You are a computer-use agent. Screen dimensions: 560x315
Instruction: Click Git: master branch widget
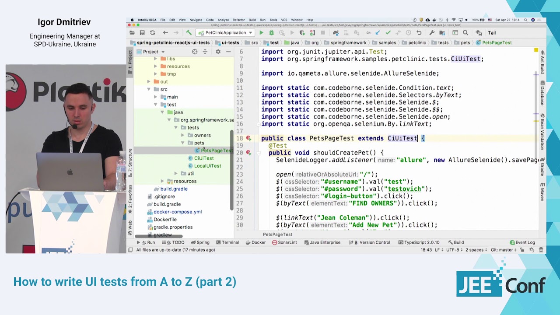tap(504, 250)
